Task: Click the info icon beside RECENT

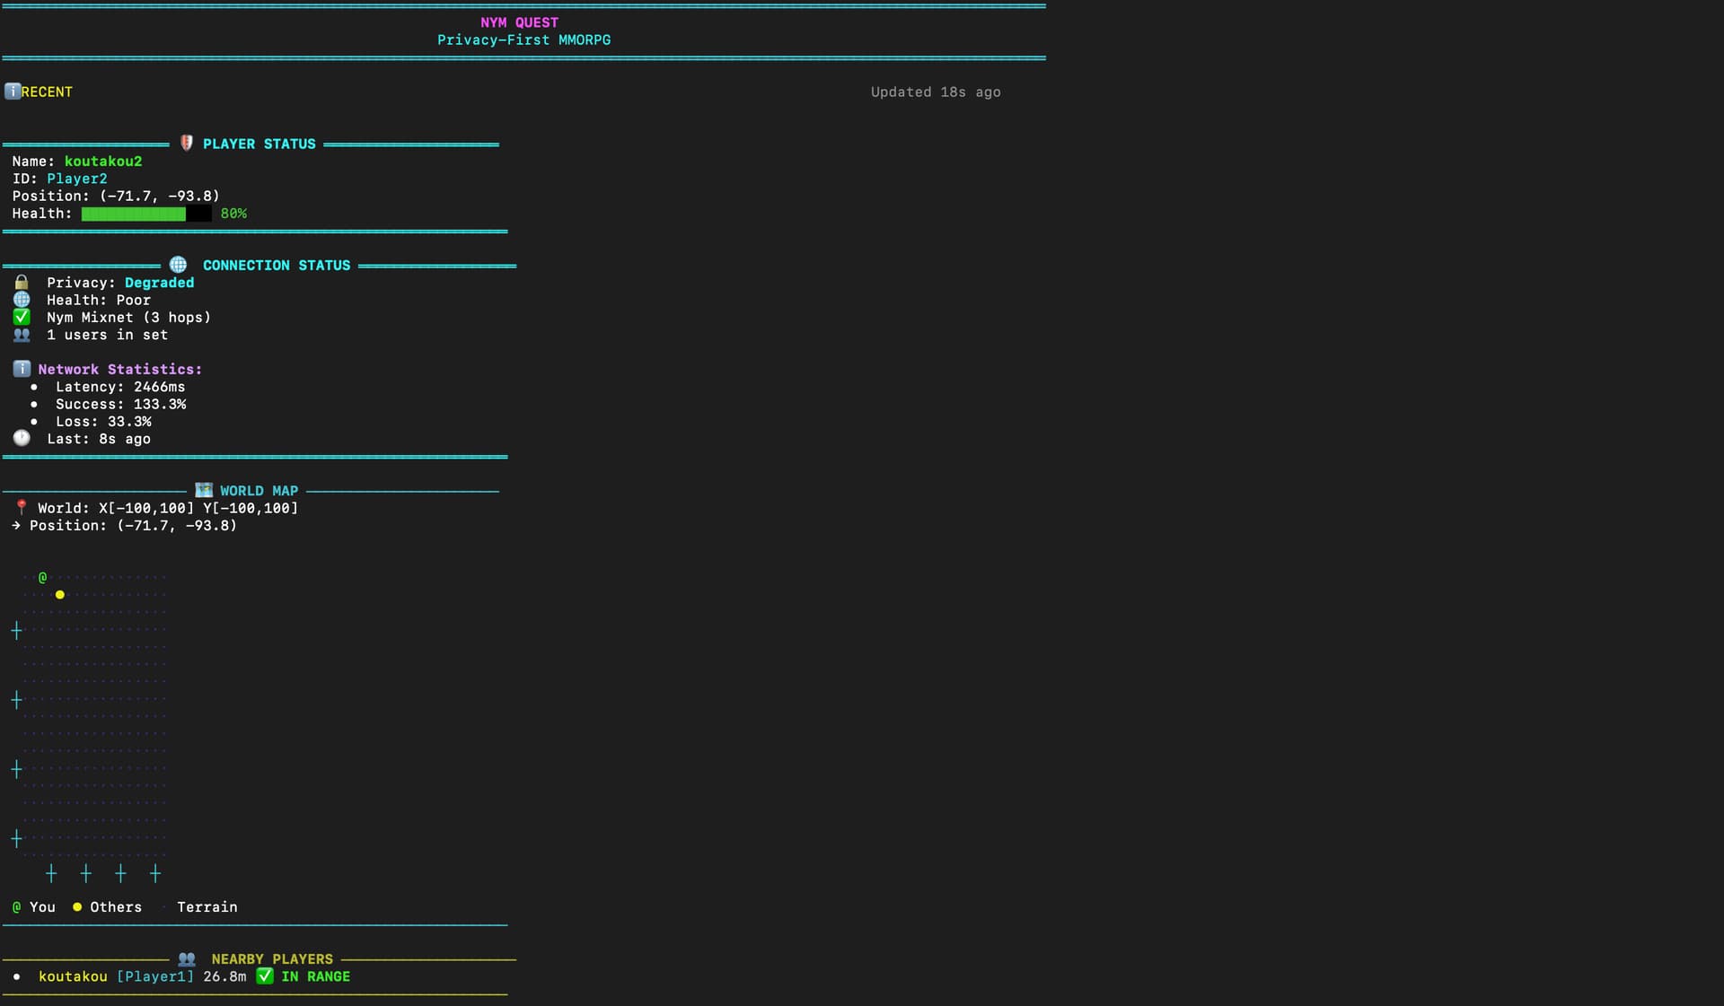Action: 13,92
